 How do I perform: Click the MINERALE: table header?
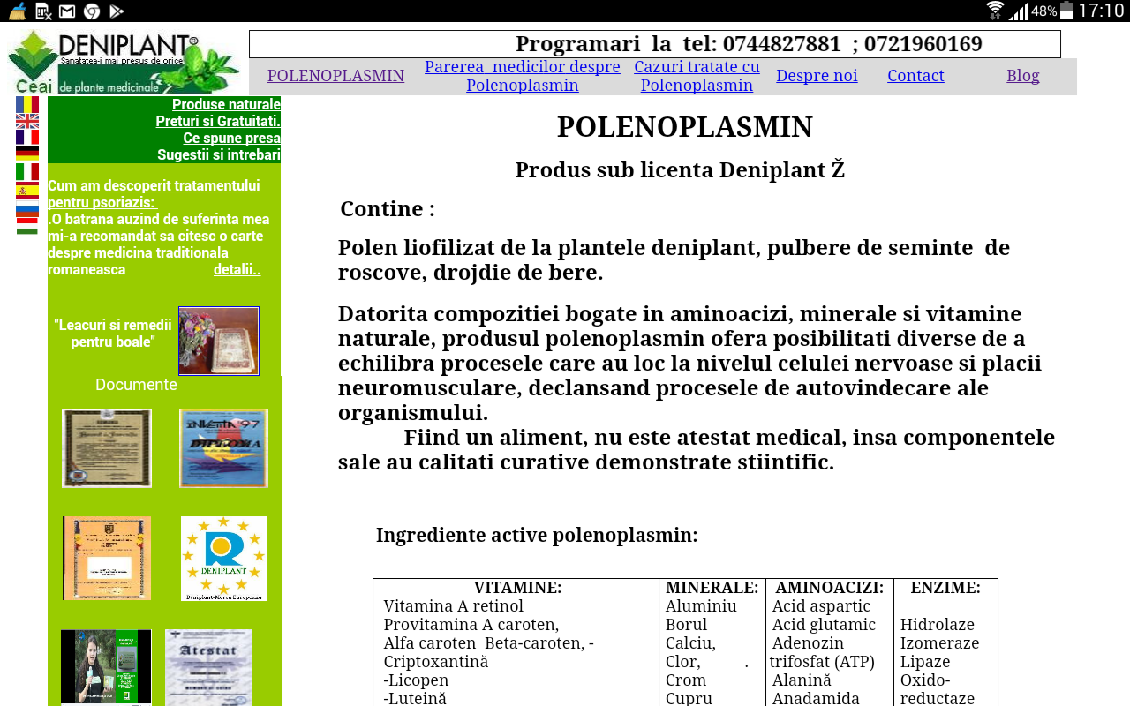[x=712, y=588]
